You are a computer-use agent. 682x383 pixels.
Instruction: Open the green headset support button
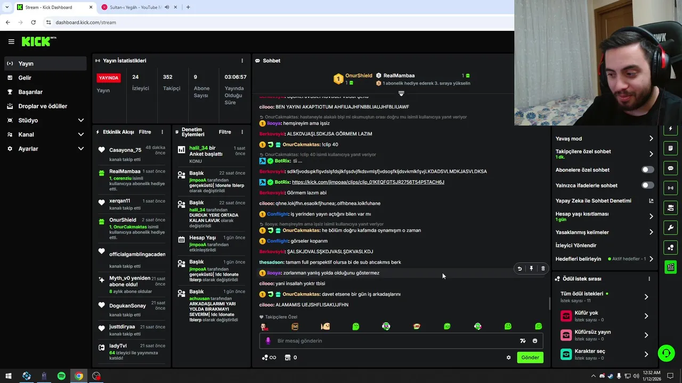(665, 353)
